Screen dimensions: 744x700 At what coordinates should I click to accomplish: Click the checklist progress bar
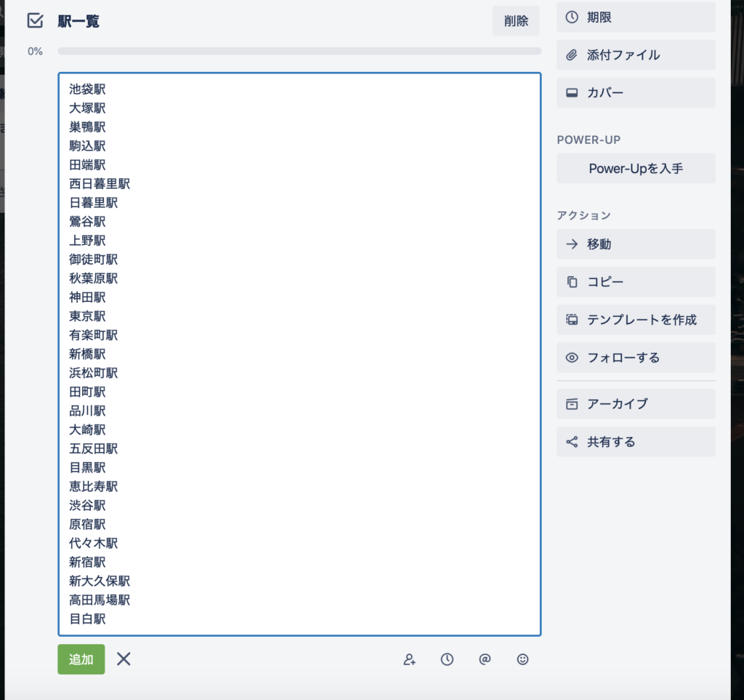click(x=299, y=52)
